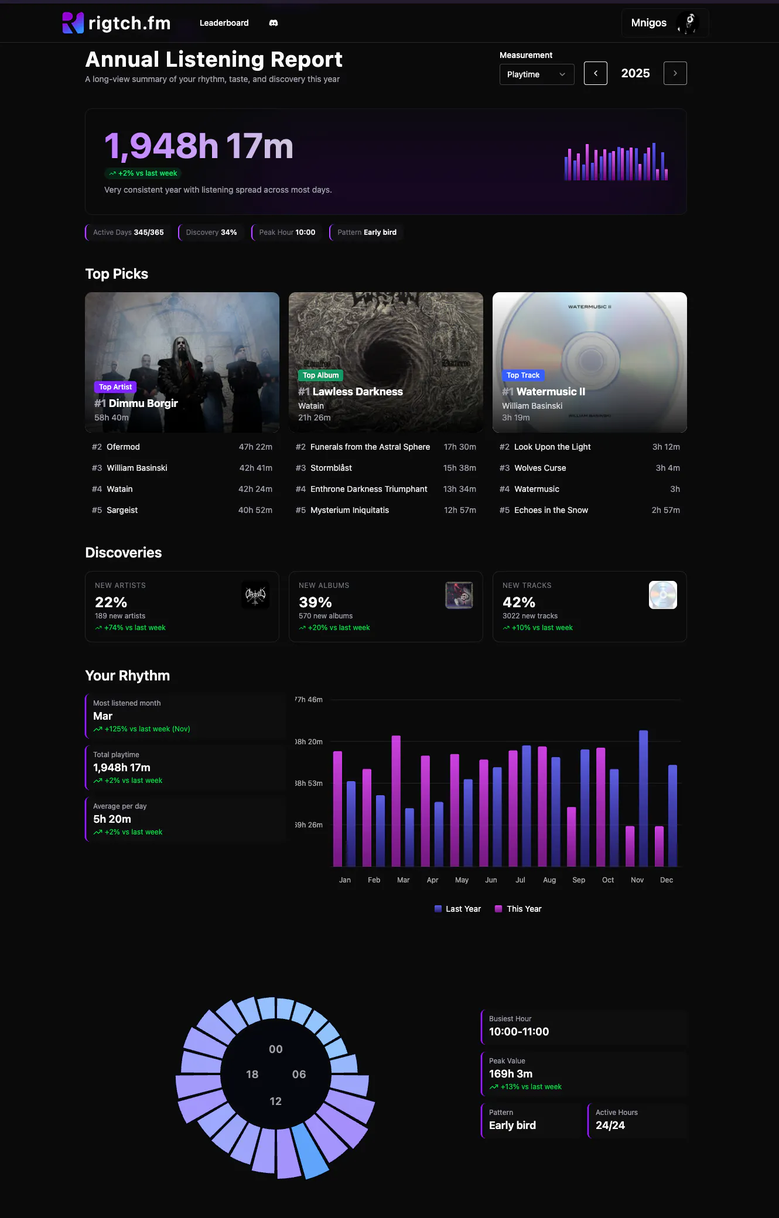This screenshot has height=1218, width=779.
Task: Click the Pattern Early bird chip
Action: click(x=367, y=232)
